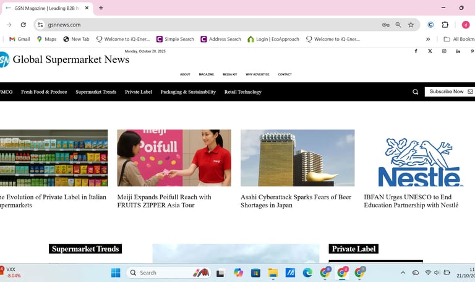
Task: Open the Private Label section heading
Action: pos(354,249)
